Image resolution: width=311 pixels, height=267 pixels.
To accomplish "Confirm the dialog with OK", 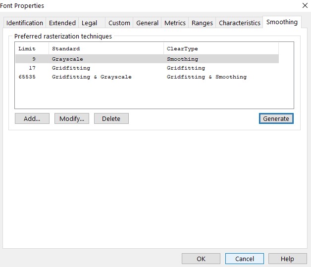I will point(201,259).
